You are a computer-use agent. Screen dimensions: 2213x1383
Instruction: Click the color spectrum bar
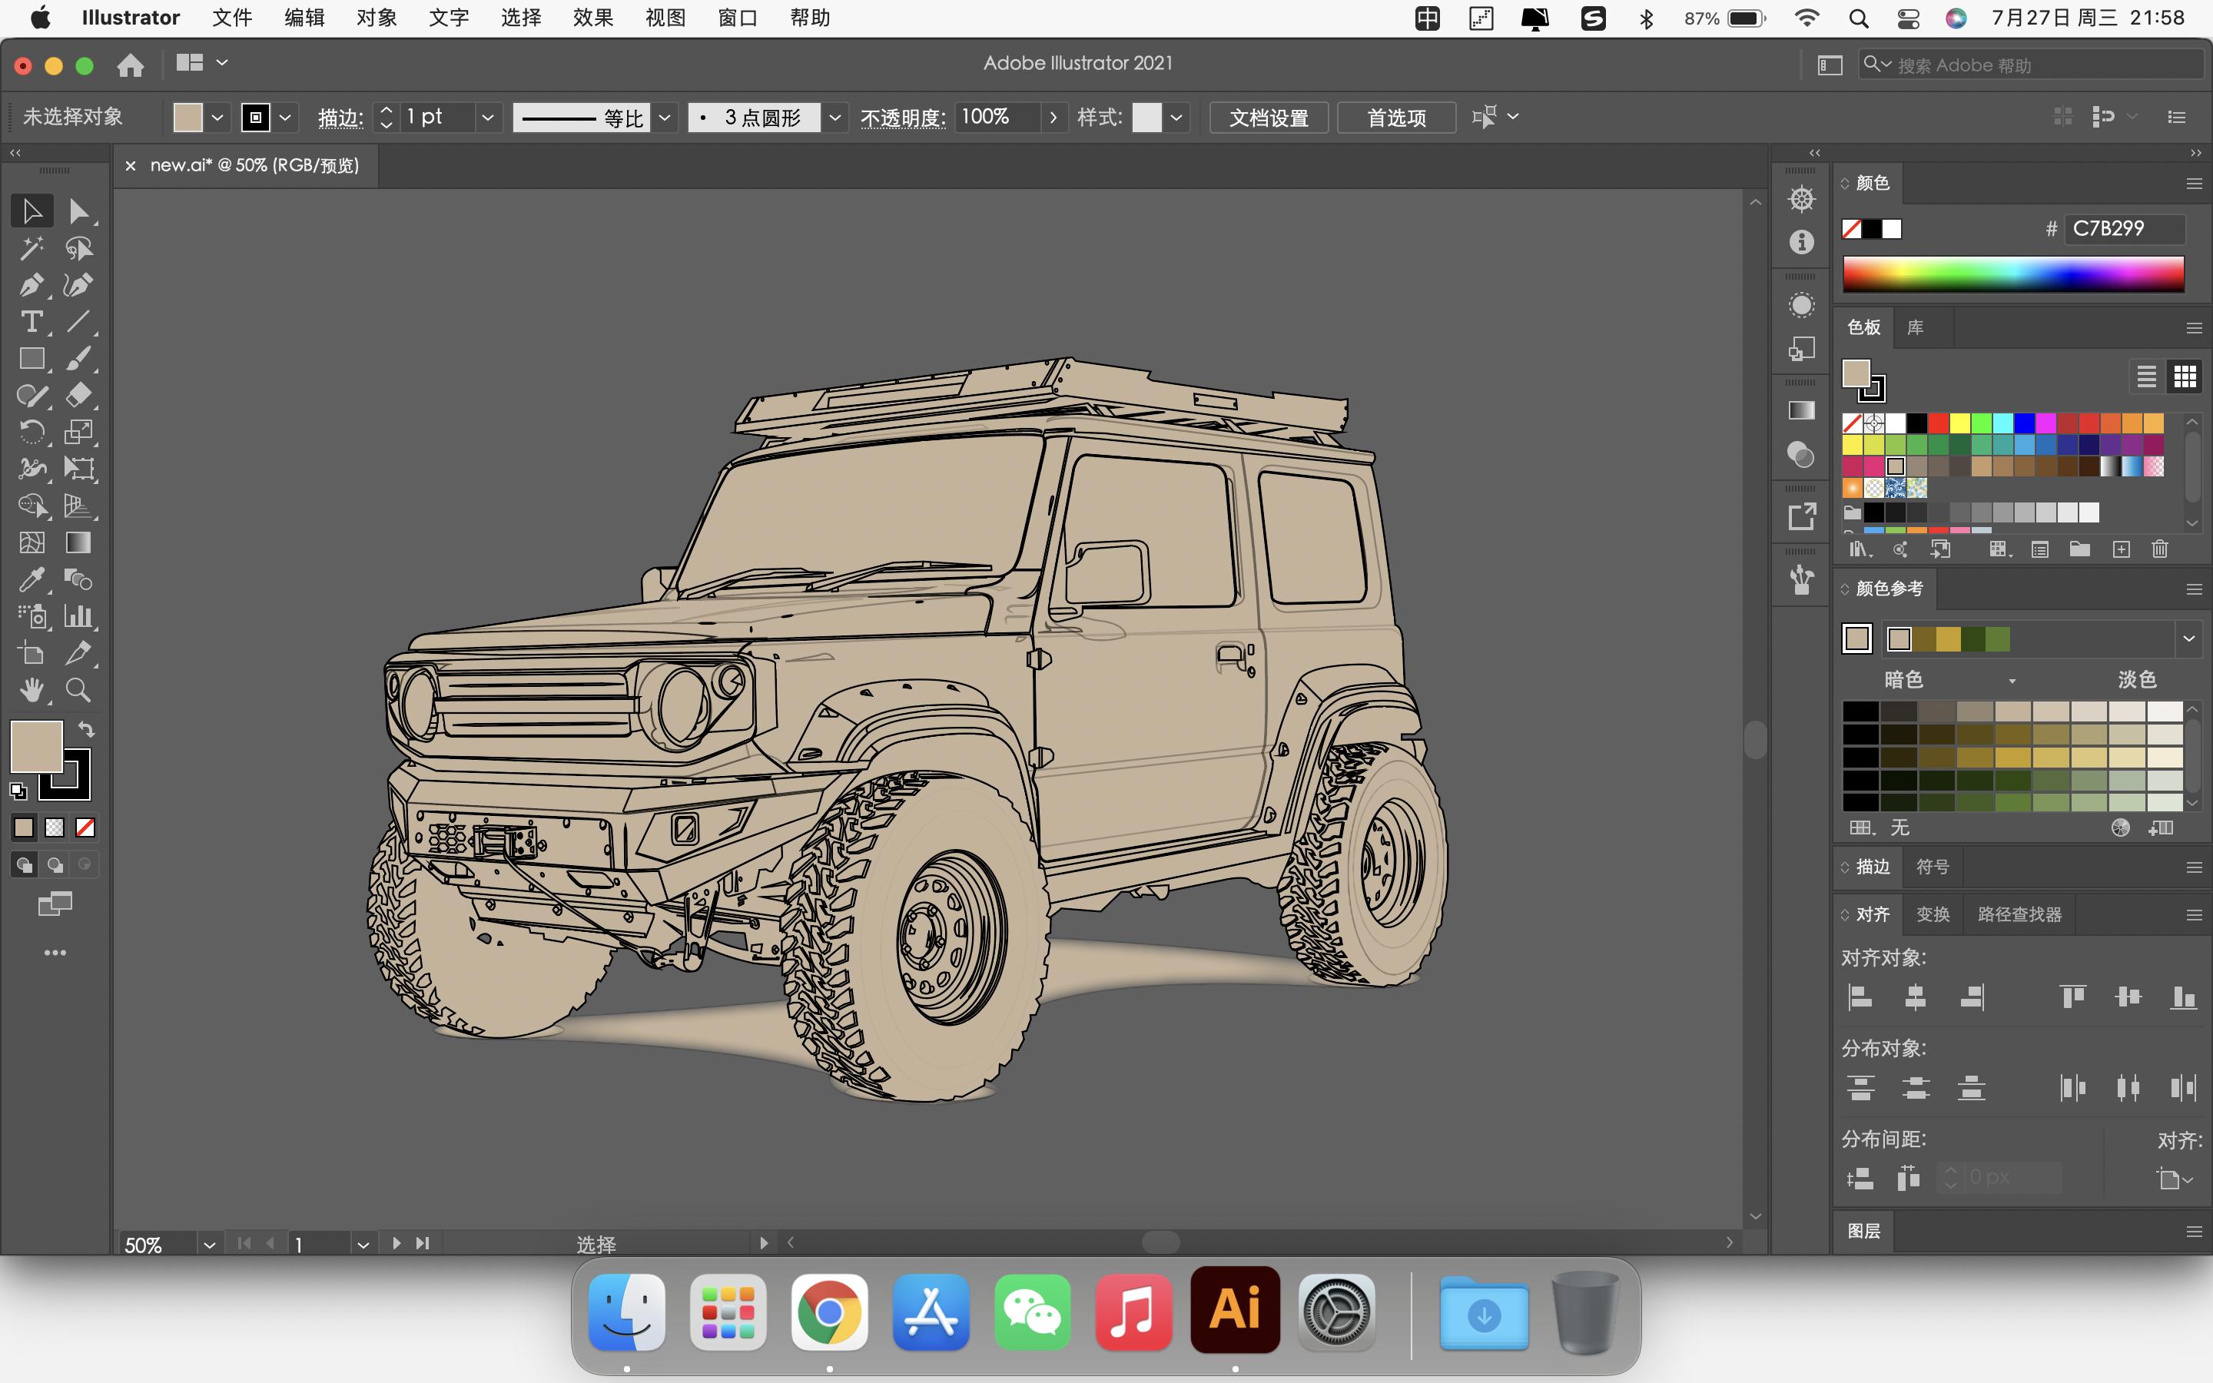2012,274
